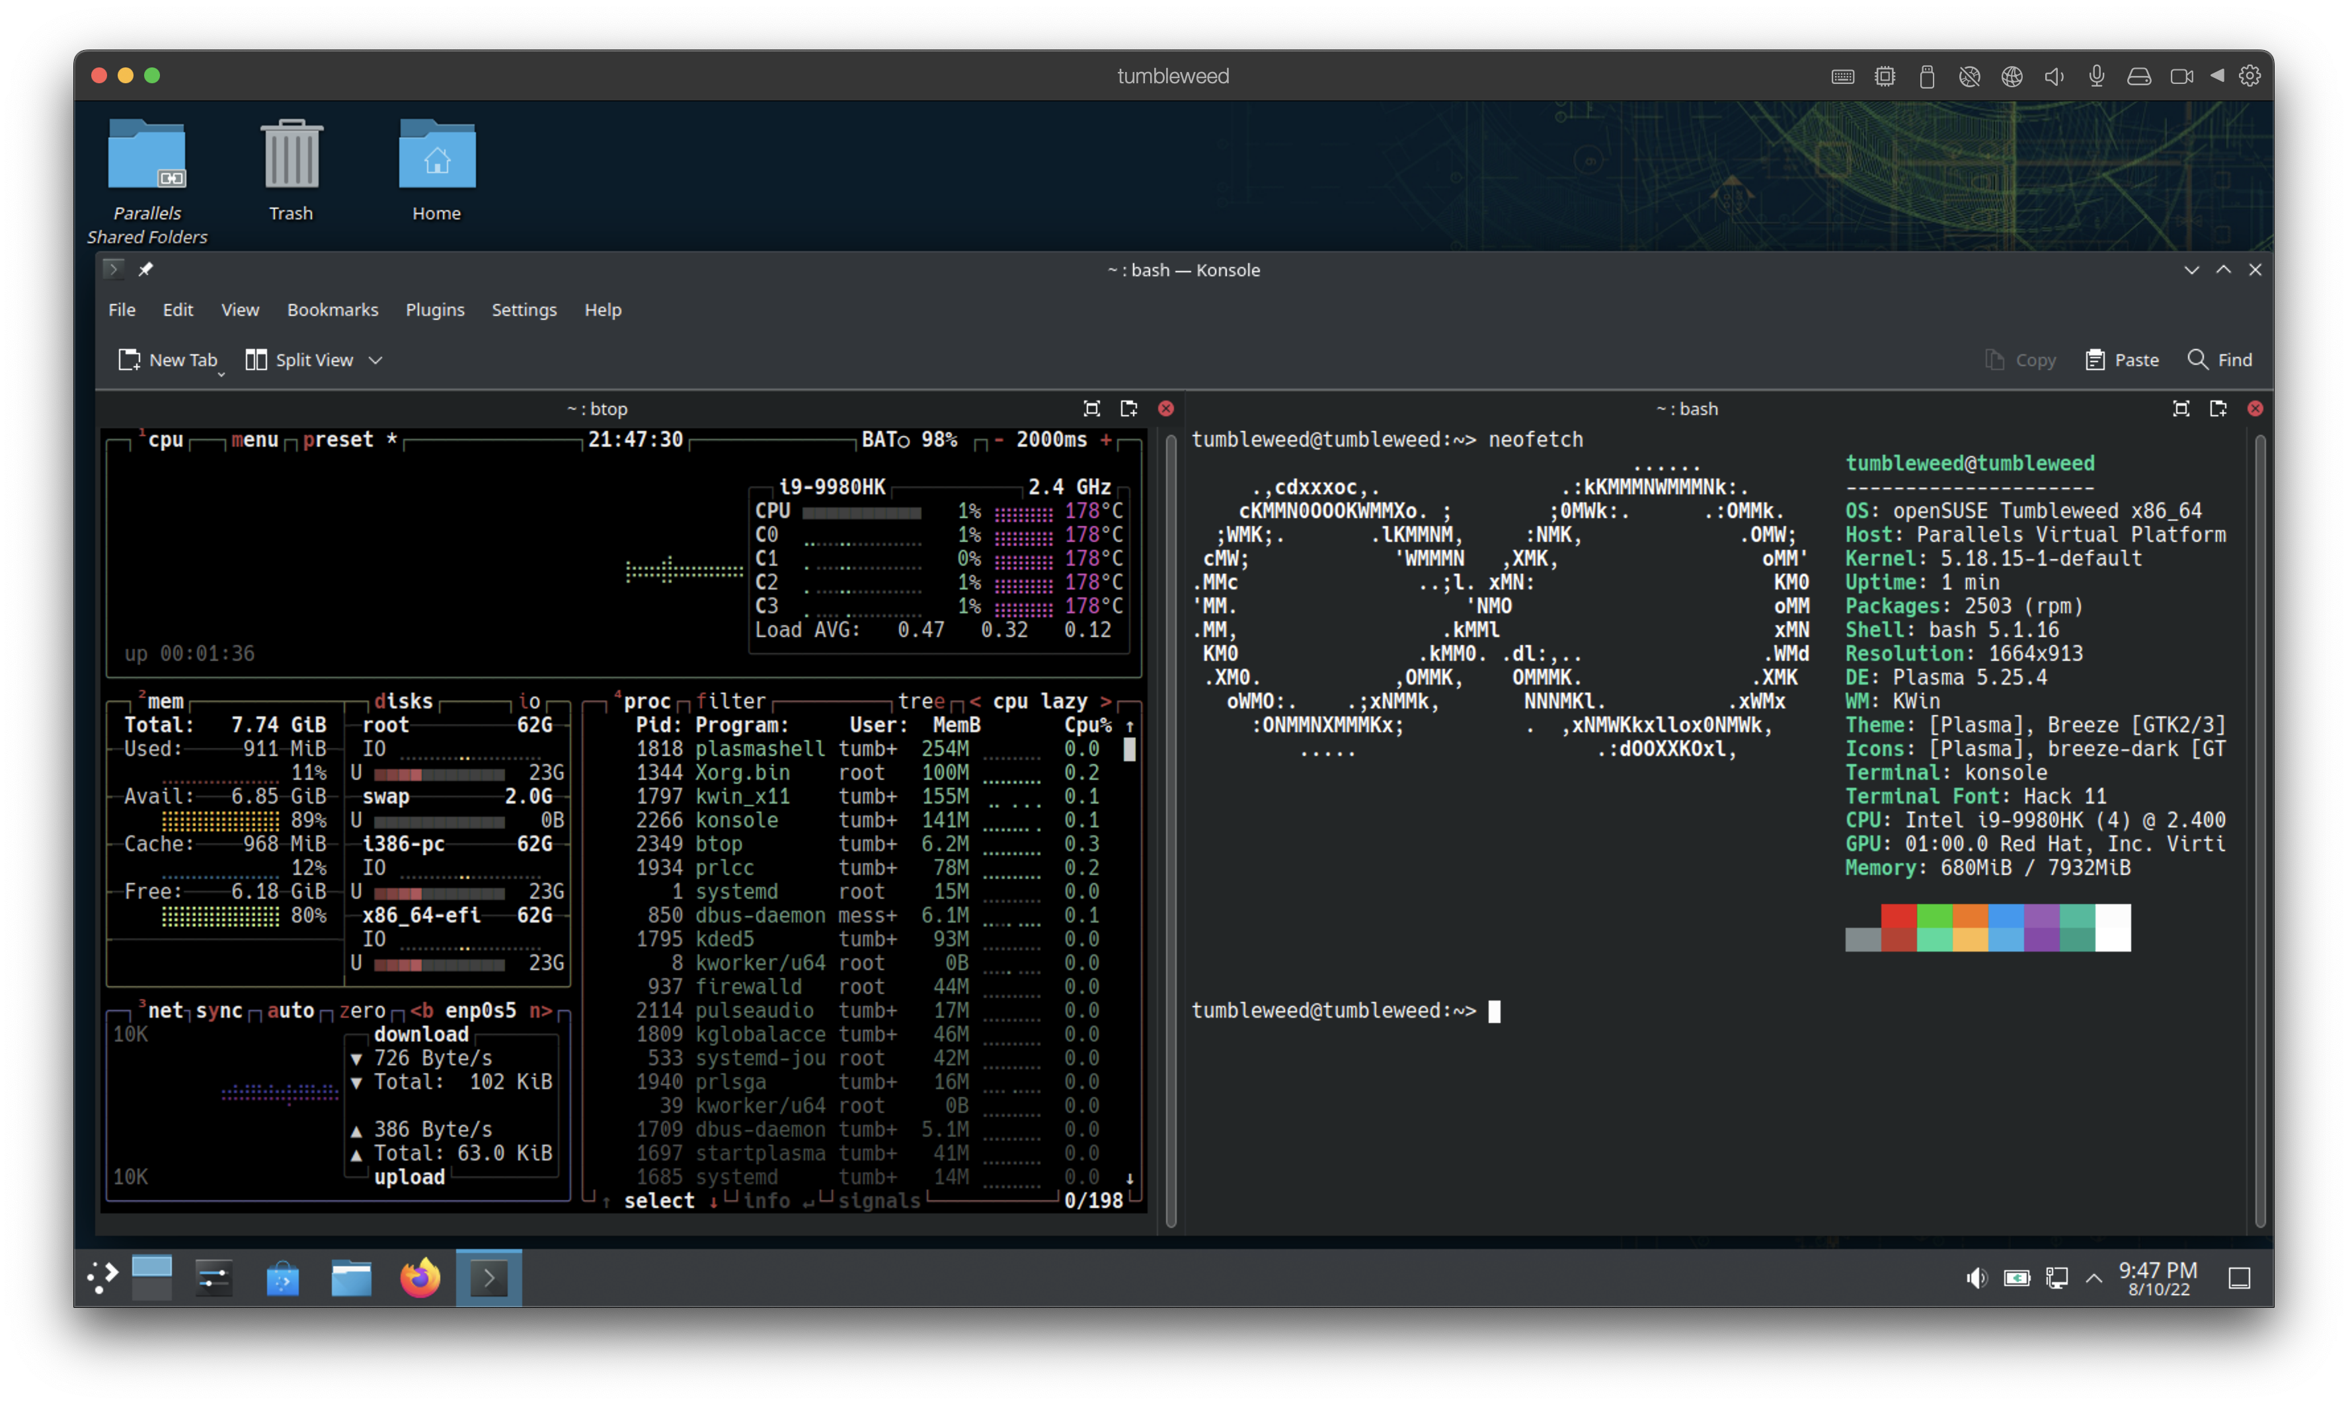The height and width of the screenshot is (1405, 2348).
Task: Open btop menu in cpu header
Action: pos(254,439)
